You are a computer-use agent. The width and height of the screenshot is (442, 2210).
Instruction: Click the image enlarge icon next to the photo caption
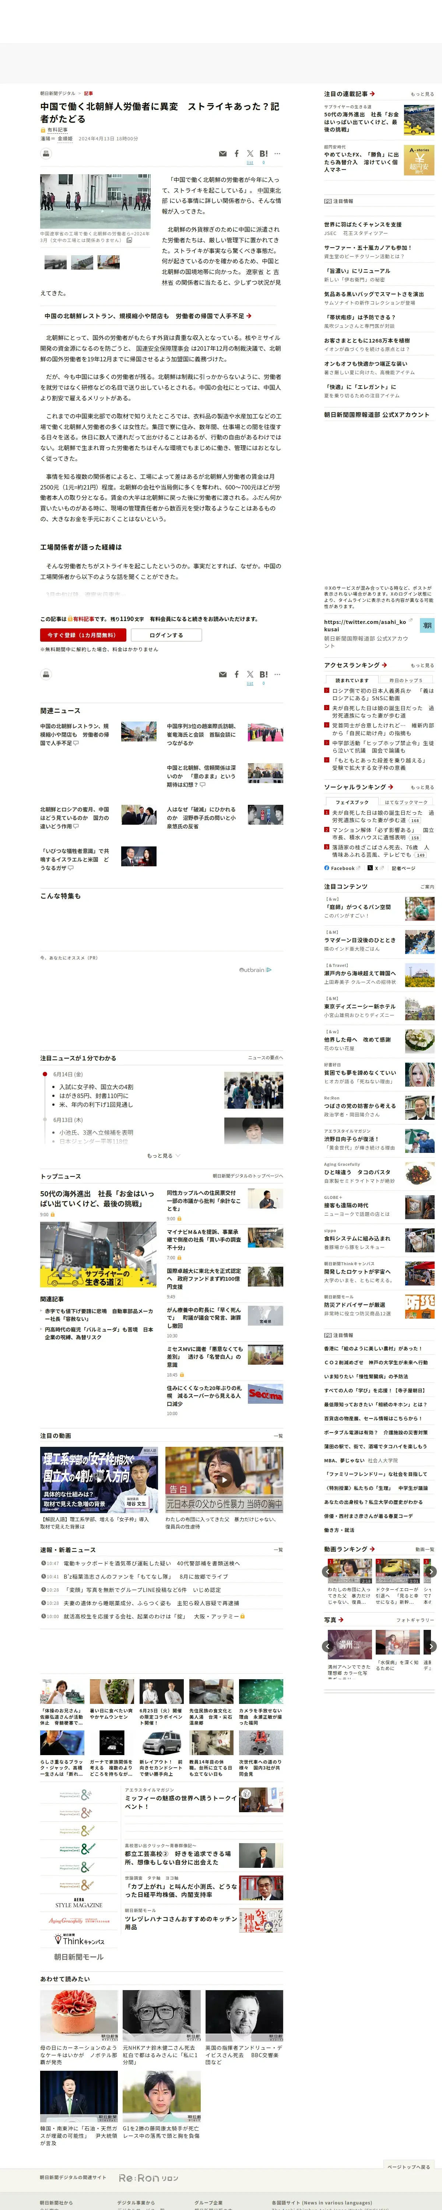[129, 240]
